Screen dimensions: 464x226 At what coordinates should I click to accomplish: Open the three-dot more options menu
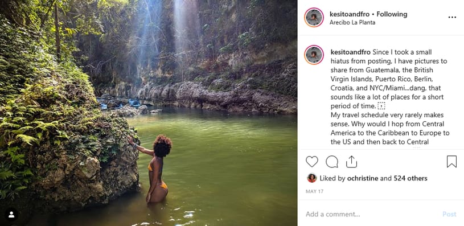452,18
